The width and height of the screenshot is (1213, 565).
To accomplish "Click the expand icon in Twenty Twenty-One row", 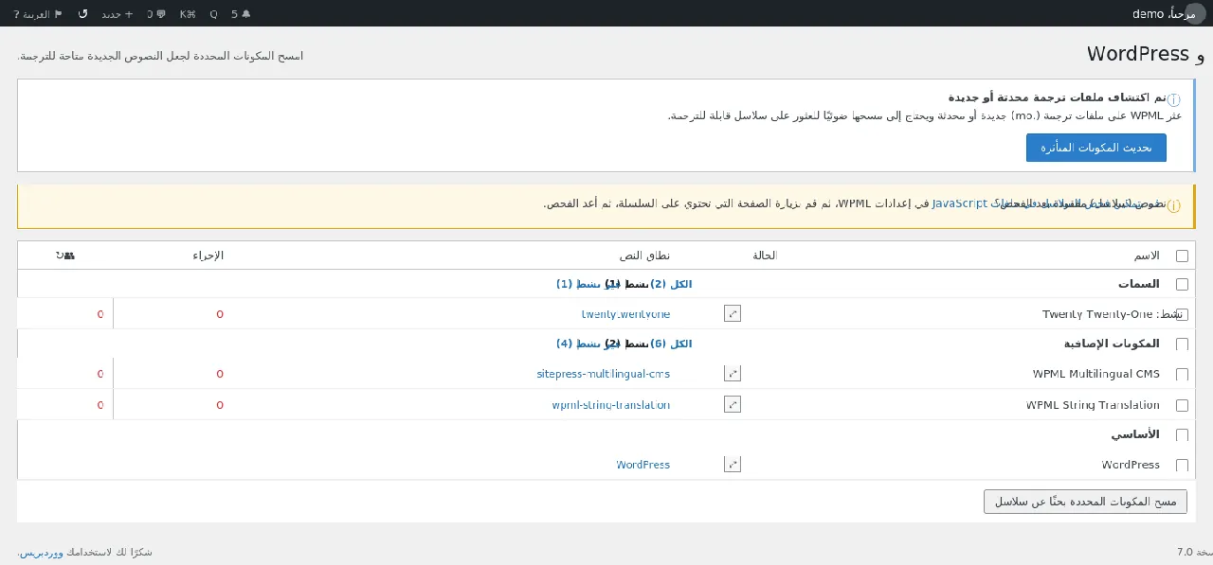I will point(733,313).
